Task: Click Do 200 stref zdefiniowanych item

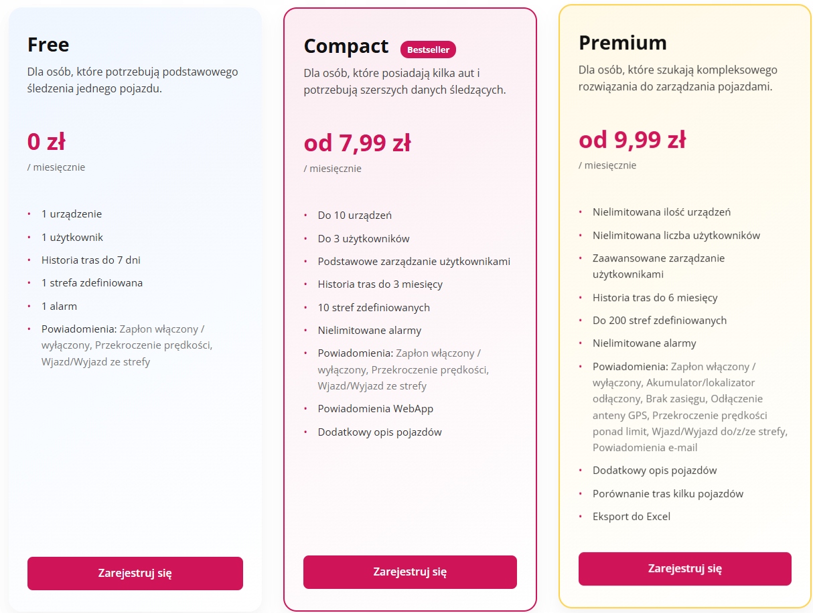Action: click(659, 321)
